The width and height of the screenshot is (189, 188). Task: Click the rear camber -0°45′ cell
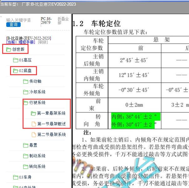point(175,90)
